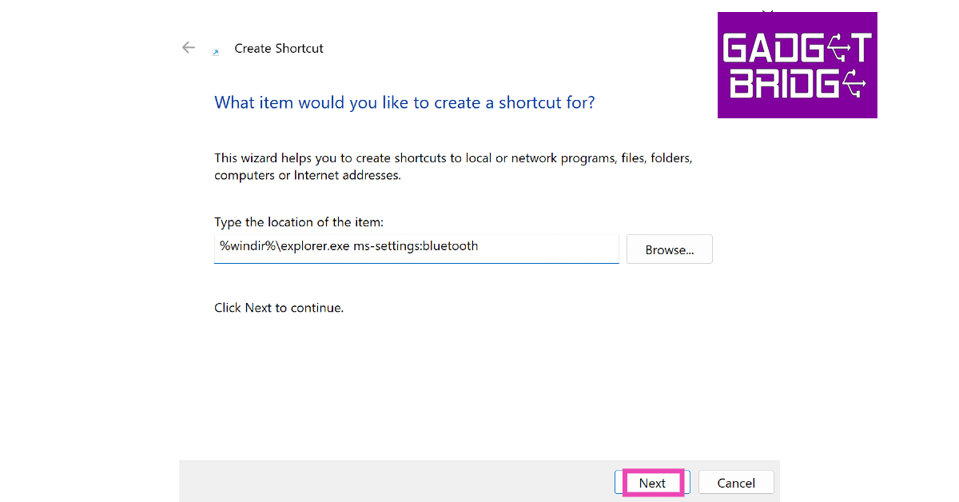Click the blue "What item" heading
This screenshot has width=959, height=502.
coord(404,102)
